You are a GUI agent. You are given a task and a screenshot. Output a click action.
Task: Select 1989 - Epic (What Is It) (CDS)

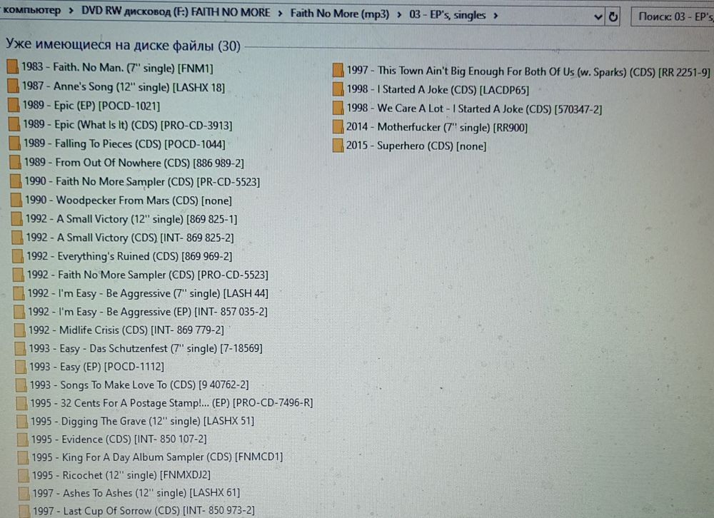click(128, 125)
